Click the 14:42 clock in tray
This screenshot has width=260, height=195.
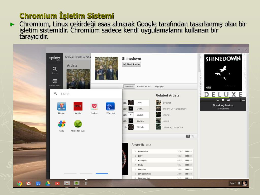pos(233,183)
